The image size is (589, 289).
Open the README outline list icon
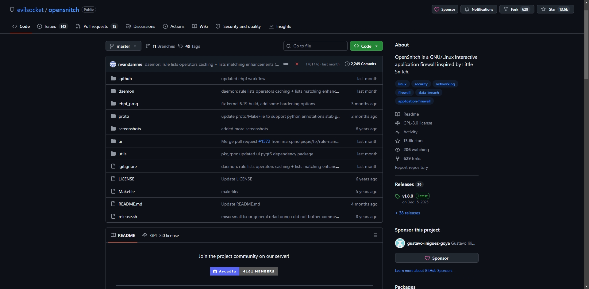(x=375, y=235)
